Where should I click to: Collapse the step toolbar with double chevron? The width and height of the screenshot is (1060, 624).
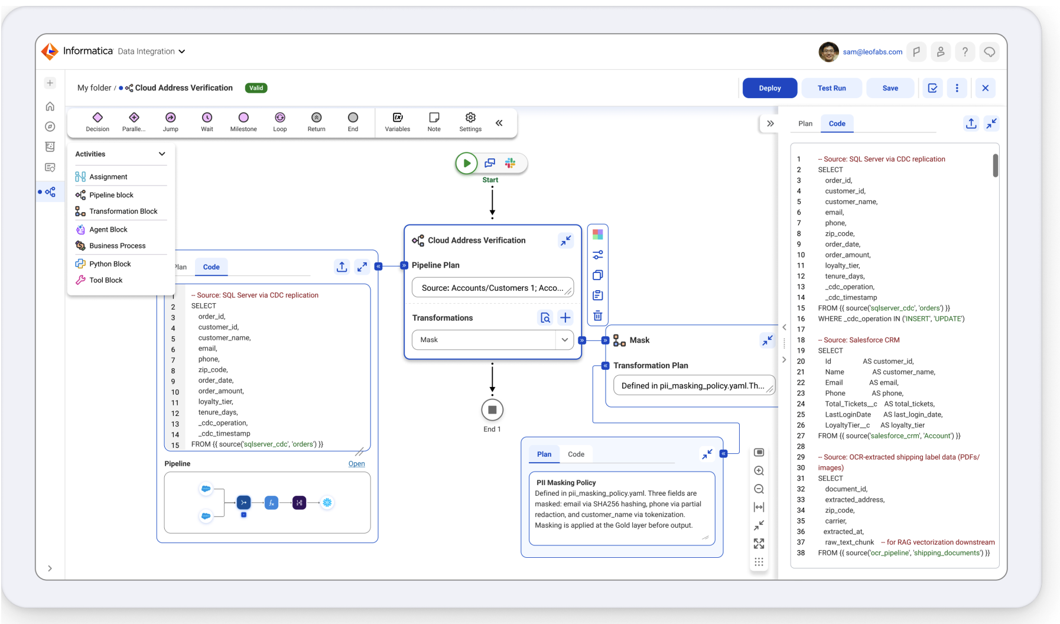point(499,123)
